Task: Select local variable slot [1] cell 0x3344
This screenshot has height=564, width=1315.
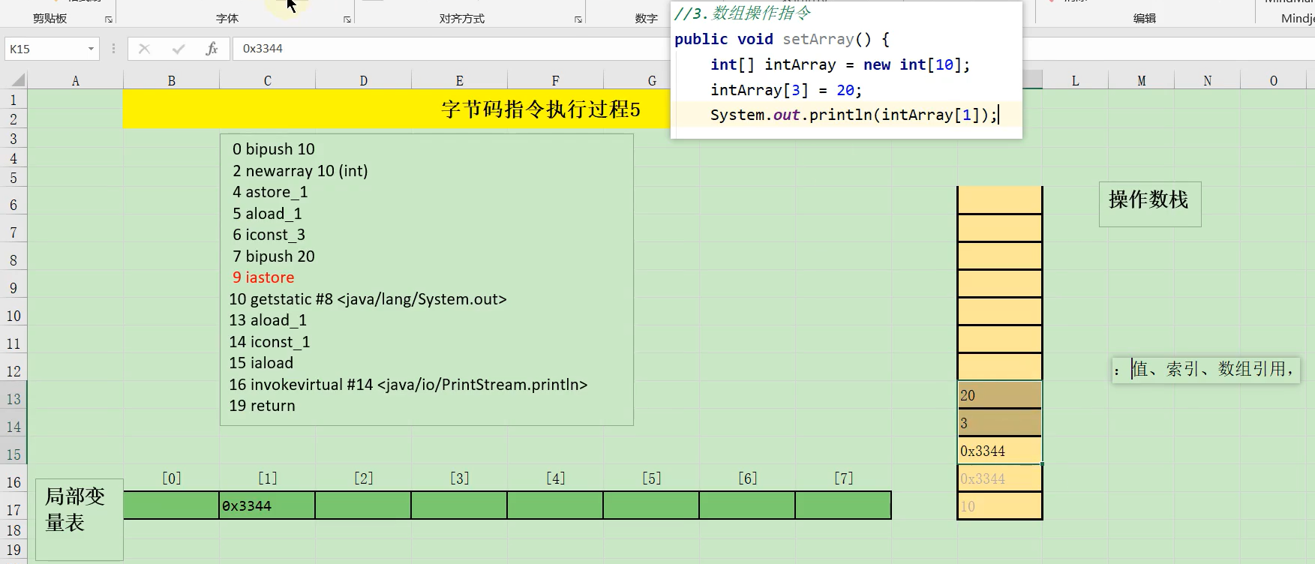Action: (267, 505)
